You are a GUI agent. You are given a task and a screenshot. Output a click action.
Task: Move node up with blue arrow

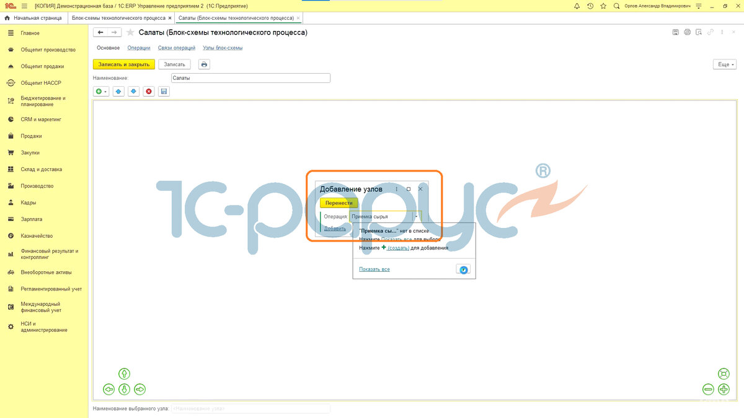coord(118,92)
